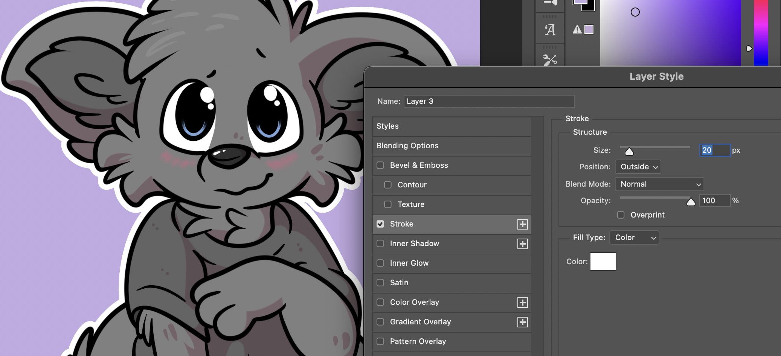The image size is (781, 356).
Task: Click the white stroke Color swatch
Action: [603, 262]
